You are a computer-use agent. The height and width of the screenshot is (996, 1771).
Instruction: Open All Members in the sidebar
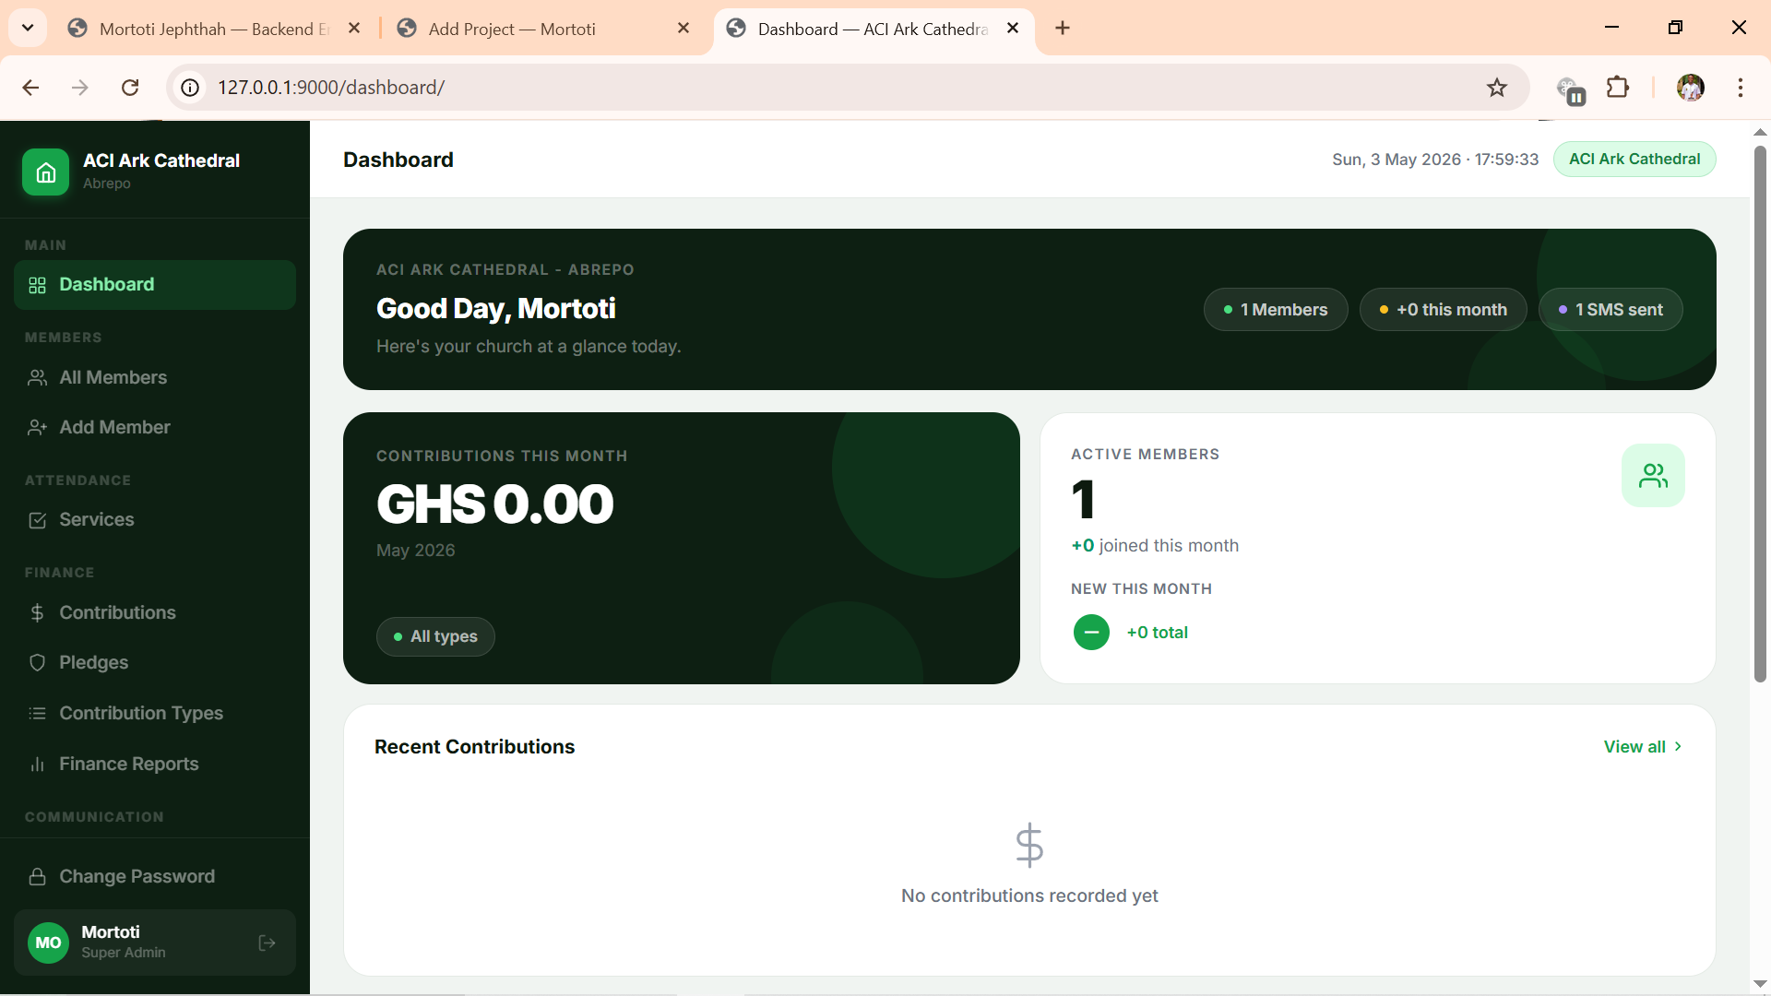(155, 378)
